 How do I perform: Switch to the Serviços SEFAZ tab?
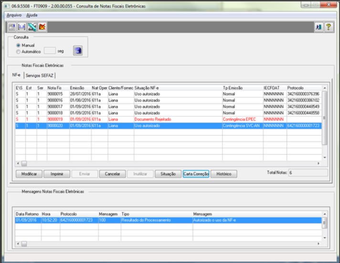click(x=40, y=75)
